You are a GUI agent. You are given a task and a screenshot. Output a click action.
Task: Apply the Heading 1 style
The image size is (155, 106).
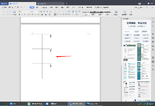pyautogui.click(x=93, y=13)
